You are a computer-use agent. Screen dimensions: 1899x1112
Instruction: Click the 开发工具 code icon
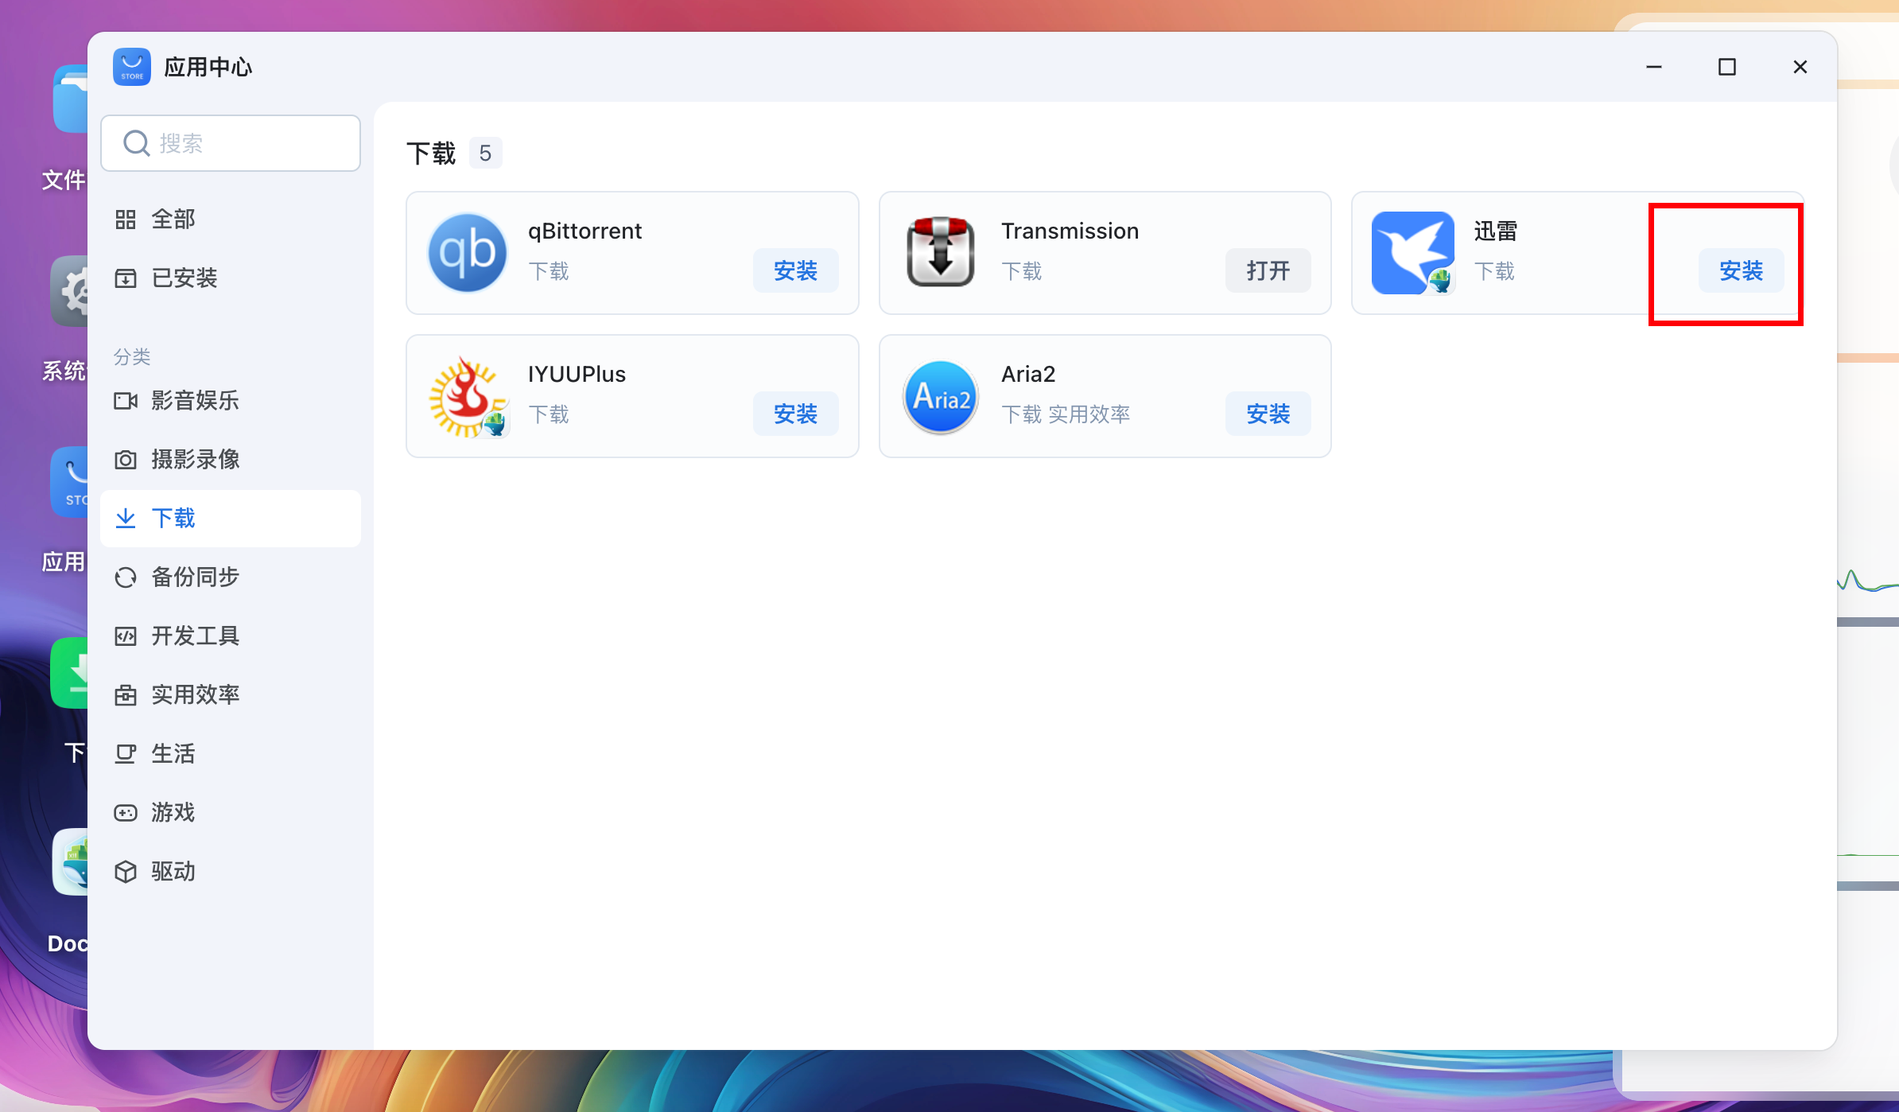pyautogui.click(x=126, y=636)
